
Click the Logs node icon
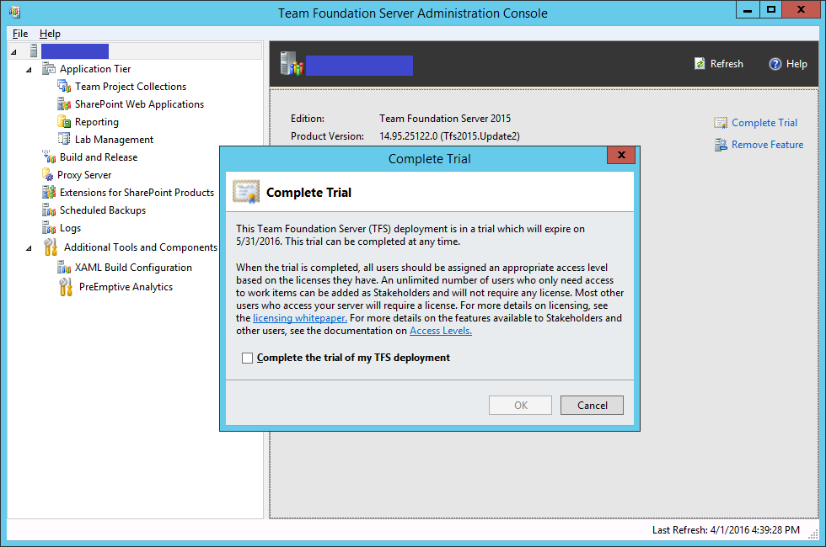point(49,228)
